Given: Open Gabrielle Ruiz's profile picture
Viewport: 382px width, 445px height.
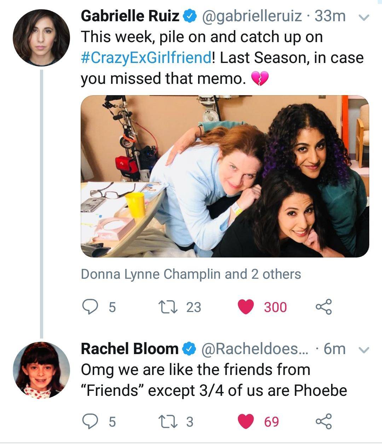Looking at the screenshot, I should pyautogui.click(x=41, y=38).
